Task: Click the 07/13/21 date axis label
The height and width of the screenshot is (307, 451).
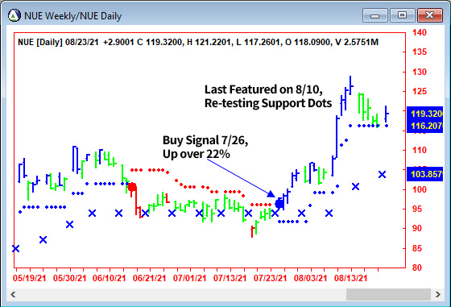Action: click(x=230, y=278)
